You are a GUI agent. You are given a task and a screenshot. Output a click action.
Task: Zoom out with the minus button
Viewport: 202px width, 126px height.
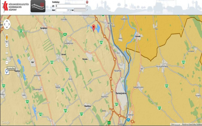[7, 62]
